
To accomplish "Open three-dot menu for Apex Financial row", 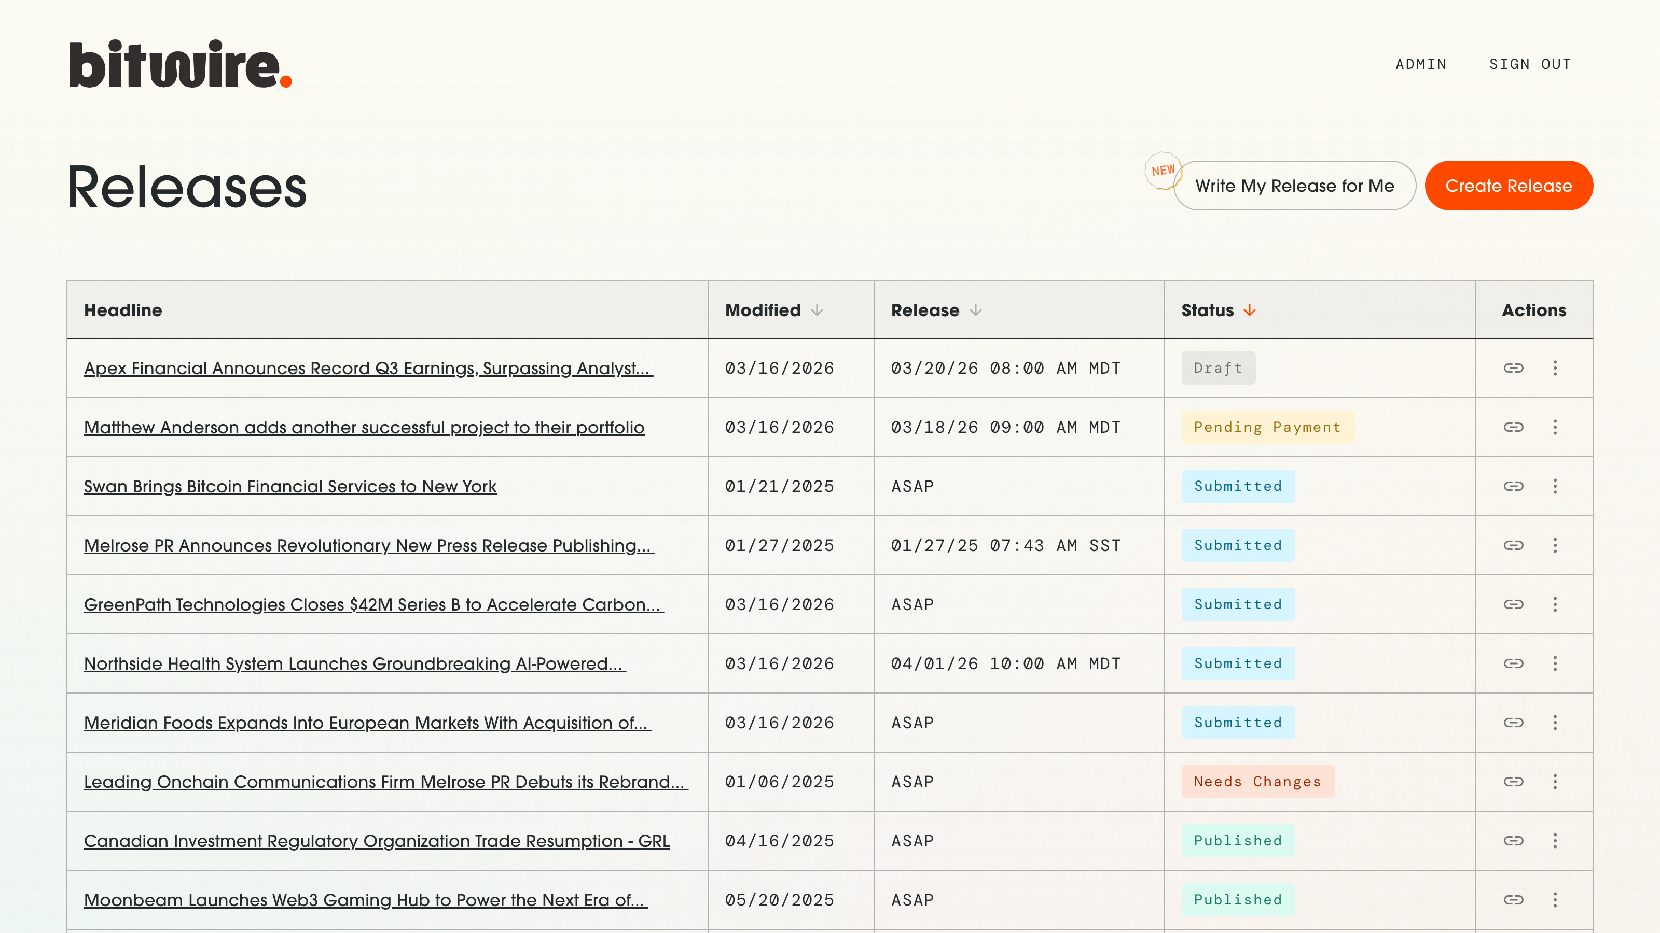I will (x=1555, y=367).
